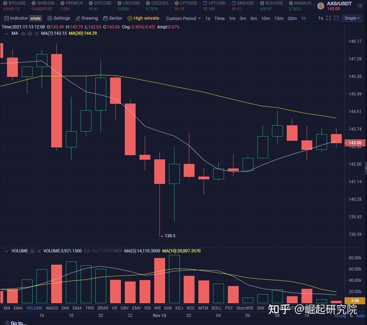367x325 pixels.
Task: Select the Drawing pencil tool
Action: click(87, 18)
